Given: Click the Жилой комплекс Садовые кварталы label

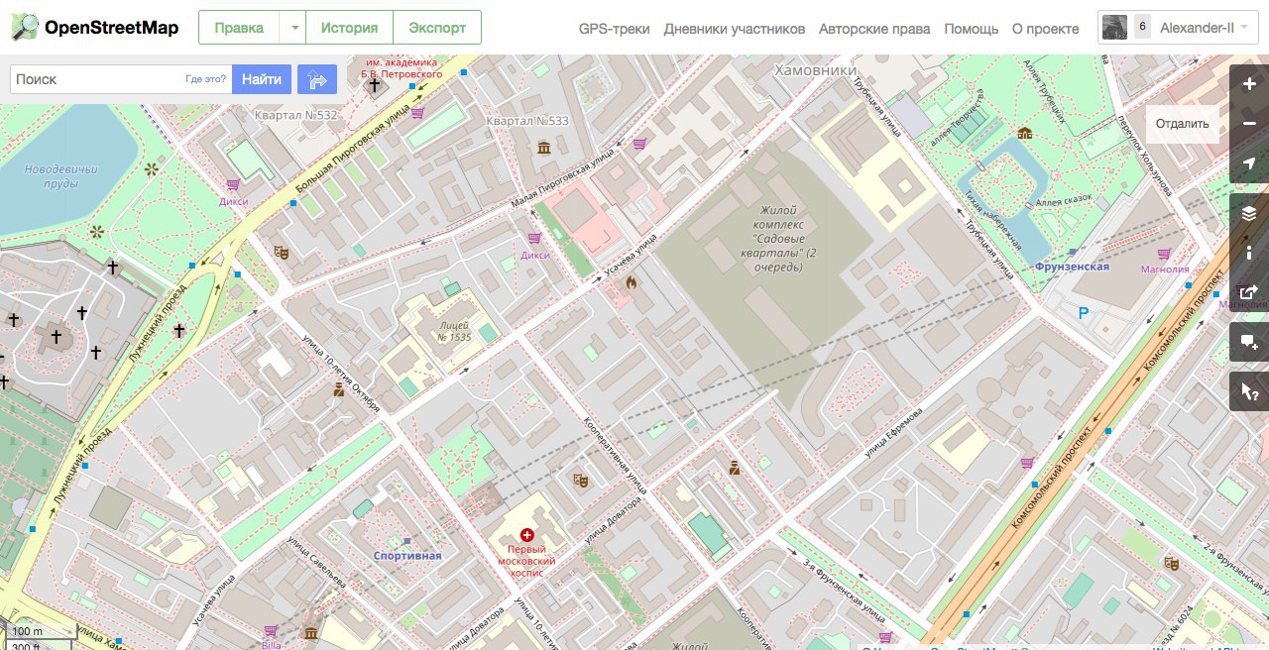Looking at the screenshot, I should 779,239.
